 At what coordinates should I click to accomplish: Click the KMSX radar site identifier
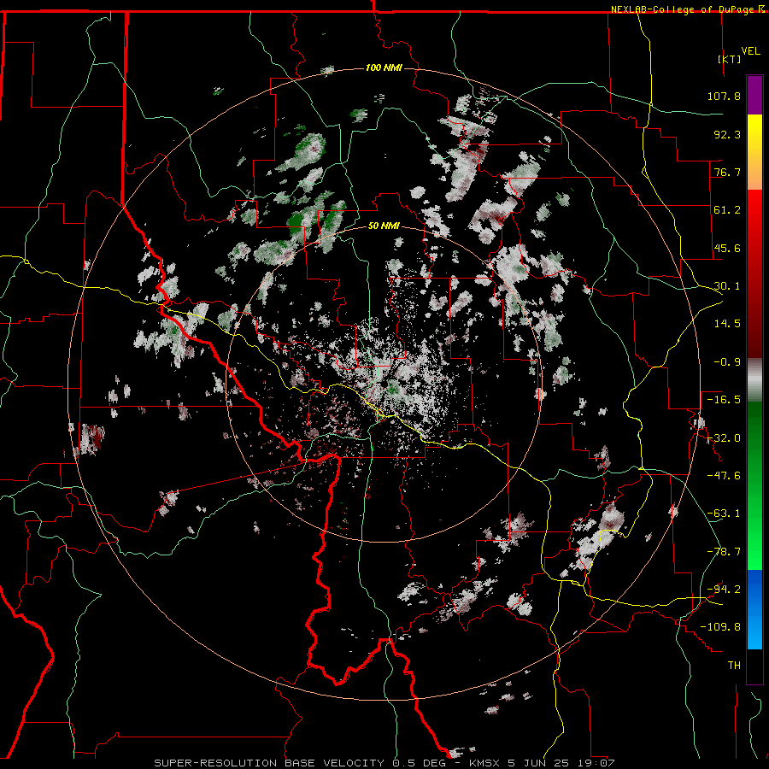coord(483,763)
